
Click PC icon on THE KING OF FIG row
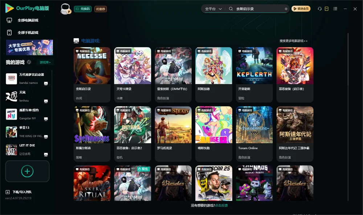(46, 137)
